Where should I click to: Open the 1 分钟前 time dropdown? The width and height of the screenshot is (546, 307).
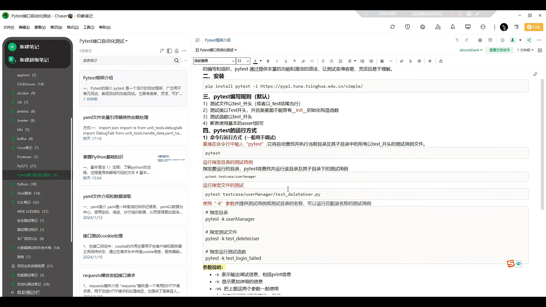click(525, 50)
